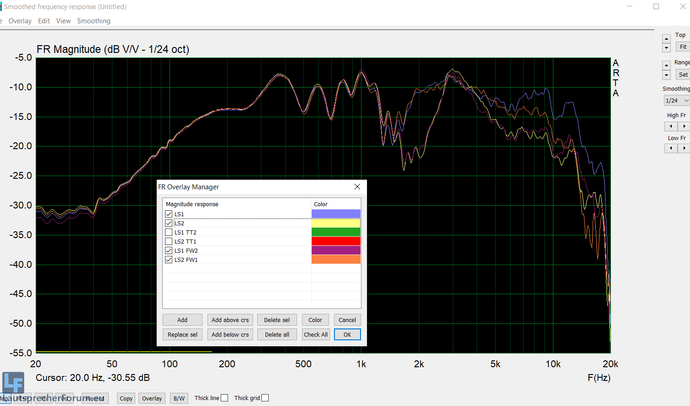This screenshot has height=406, width=690.
Task: Click the B/W button in bottom toolbar
Action: 179,398
